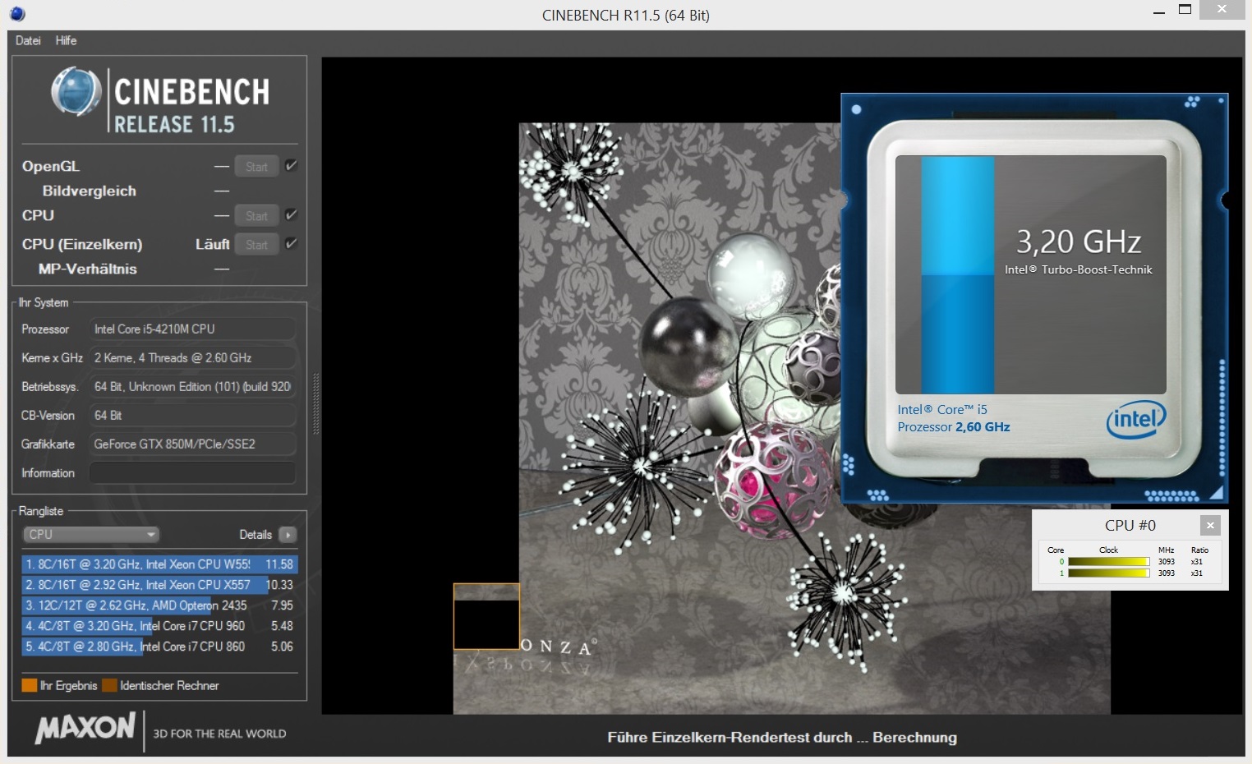Click the Cinebench app icon in title bar
Screen dimensions: 1252x764
click(17, 14)
